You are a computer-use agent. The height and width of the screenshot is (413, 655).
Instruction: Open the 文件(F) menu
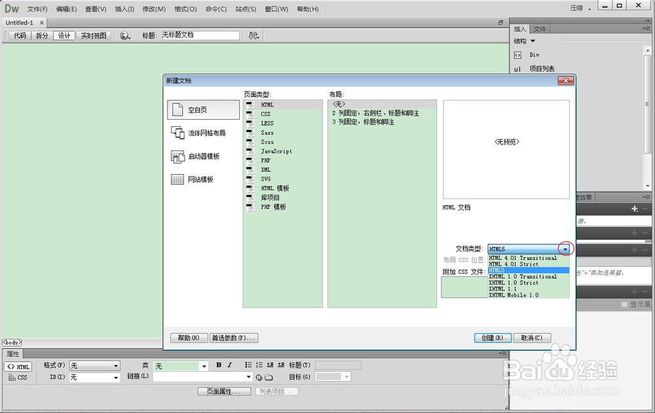click(36, 9)
